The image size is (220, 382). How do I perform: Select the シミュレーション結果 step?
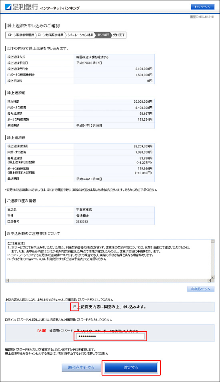(80, 35)
